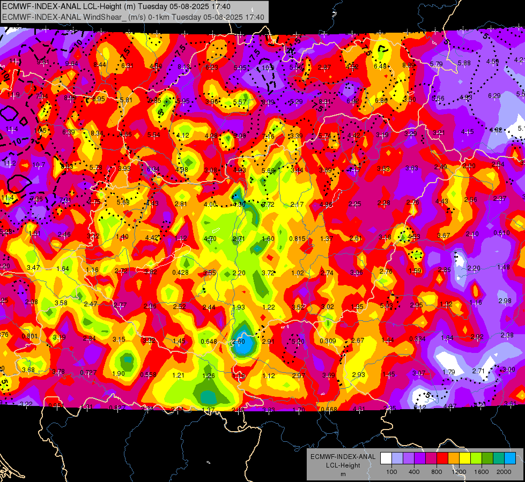Click the map value 3.68 at the lower left
The height and width of the screenshot is (482, 525).
pyautogui.click(x=28, y=370)
